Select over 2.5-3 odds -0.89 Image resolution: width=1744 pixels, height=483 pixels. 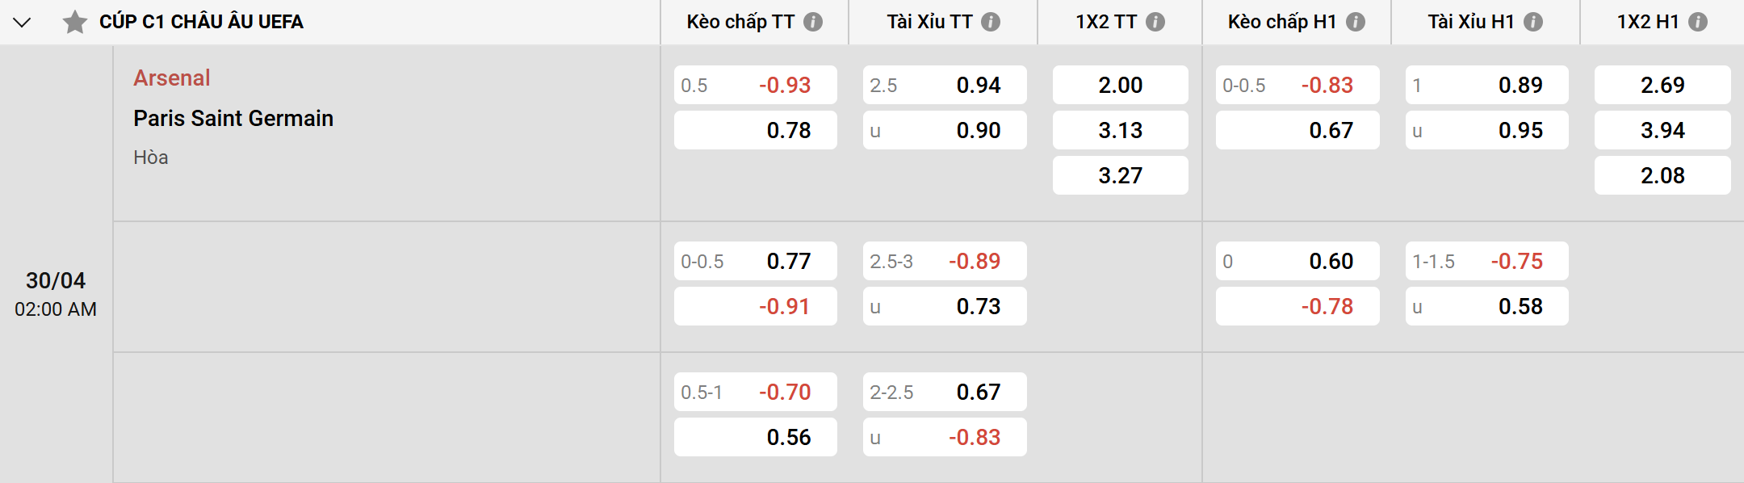coord(945,261)
